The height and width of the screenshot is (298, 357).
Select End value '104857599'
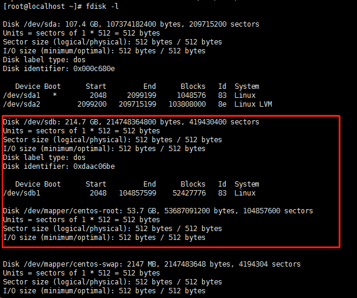[138, 193]
